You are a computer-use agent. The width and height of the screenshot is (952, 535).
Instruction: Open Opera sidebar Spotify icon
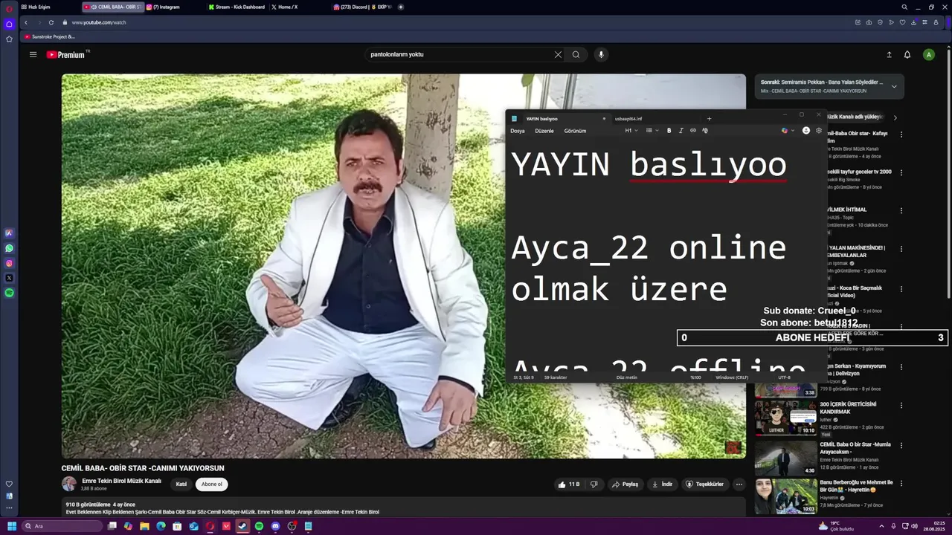(9, 293)
